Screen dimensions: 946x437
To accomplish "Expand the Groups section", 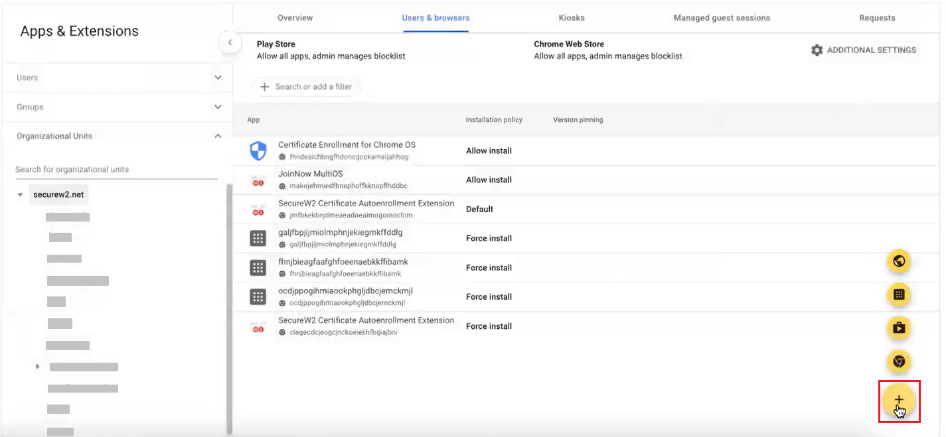I will (218, 107).
